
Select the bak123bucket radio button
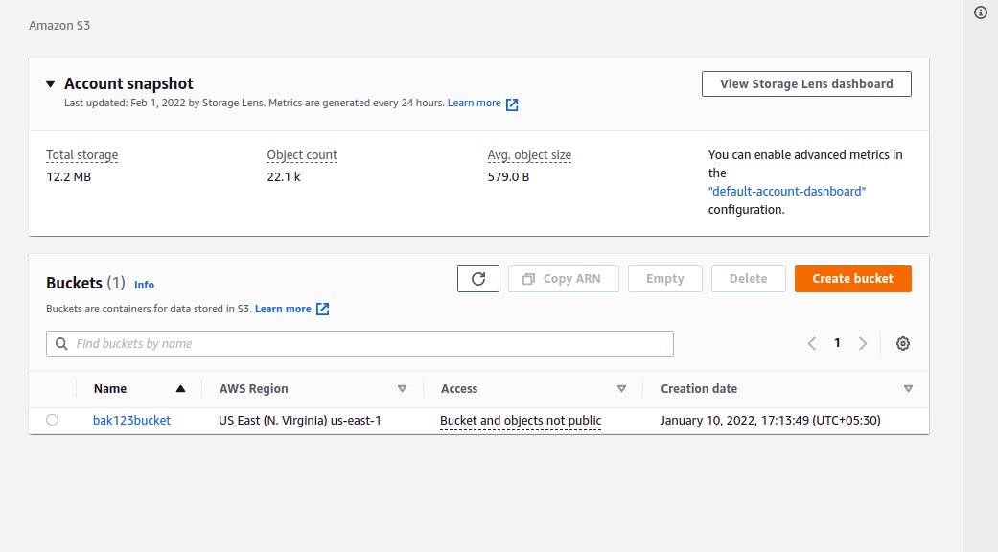[x=52, y=420]
